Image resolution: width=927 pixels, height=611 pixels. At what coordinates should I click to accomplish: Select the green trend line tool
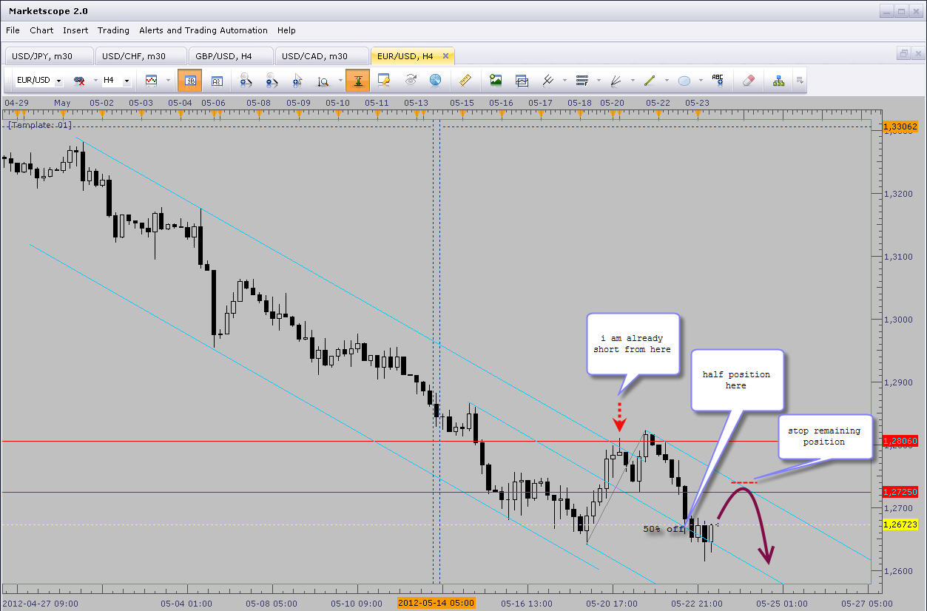[x=650, y=80]
